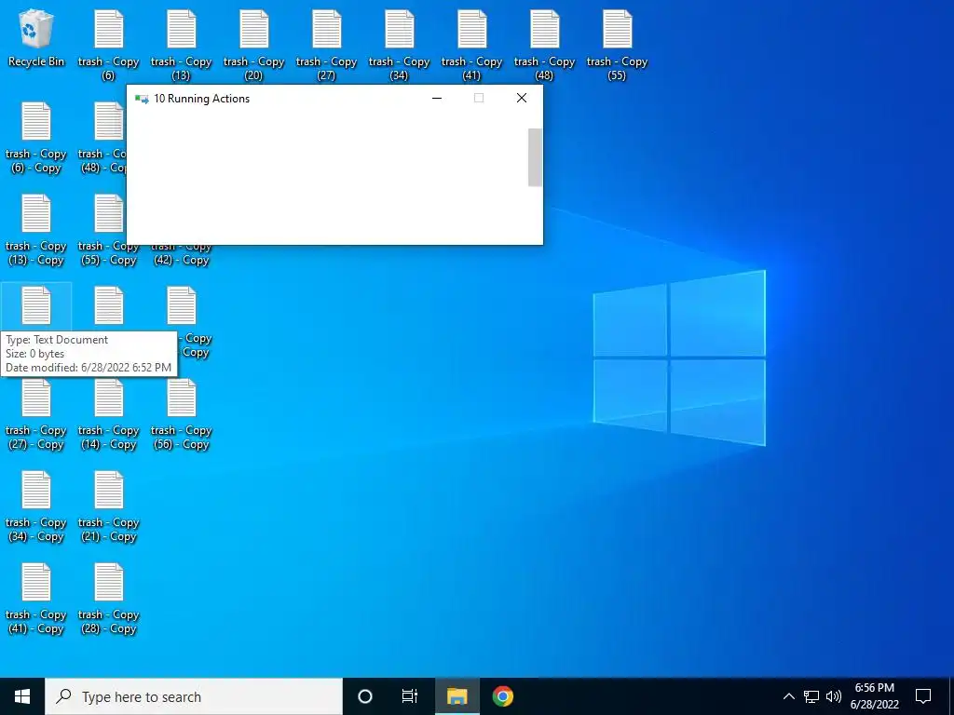The image size is (954, 715).
Task: Select the trash - Copy (55) file
Action: [617, 45]
